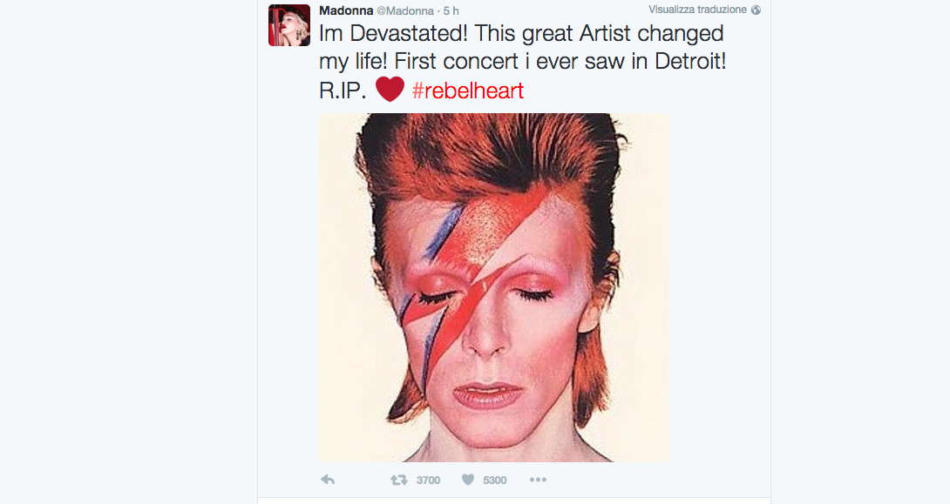Click the globe icon beside Visualizza traduzione
The width and height of the screenshot is (950, 504).
click(x=756, y=10)
